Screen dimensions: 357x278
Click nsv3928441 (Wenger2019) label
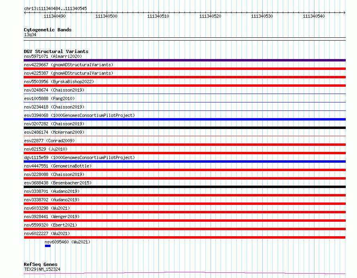tap(52, 217)
